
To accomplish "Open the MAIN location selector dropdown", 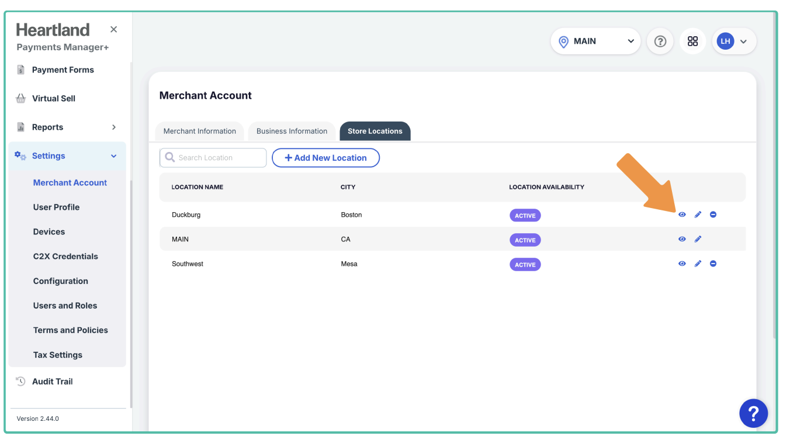I will (x=595, y=41).
